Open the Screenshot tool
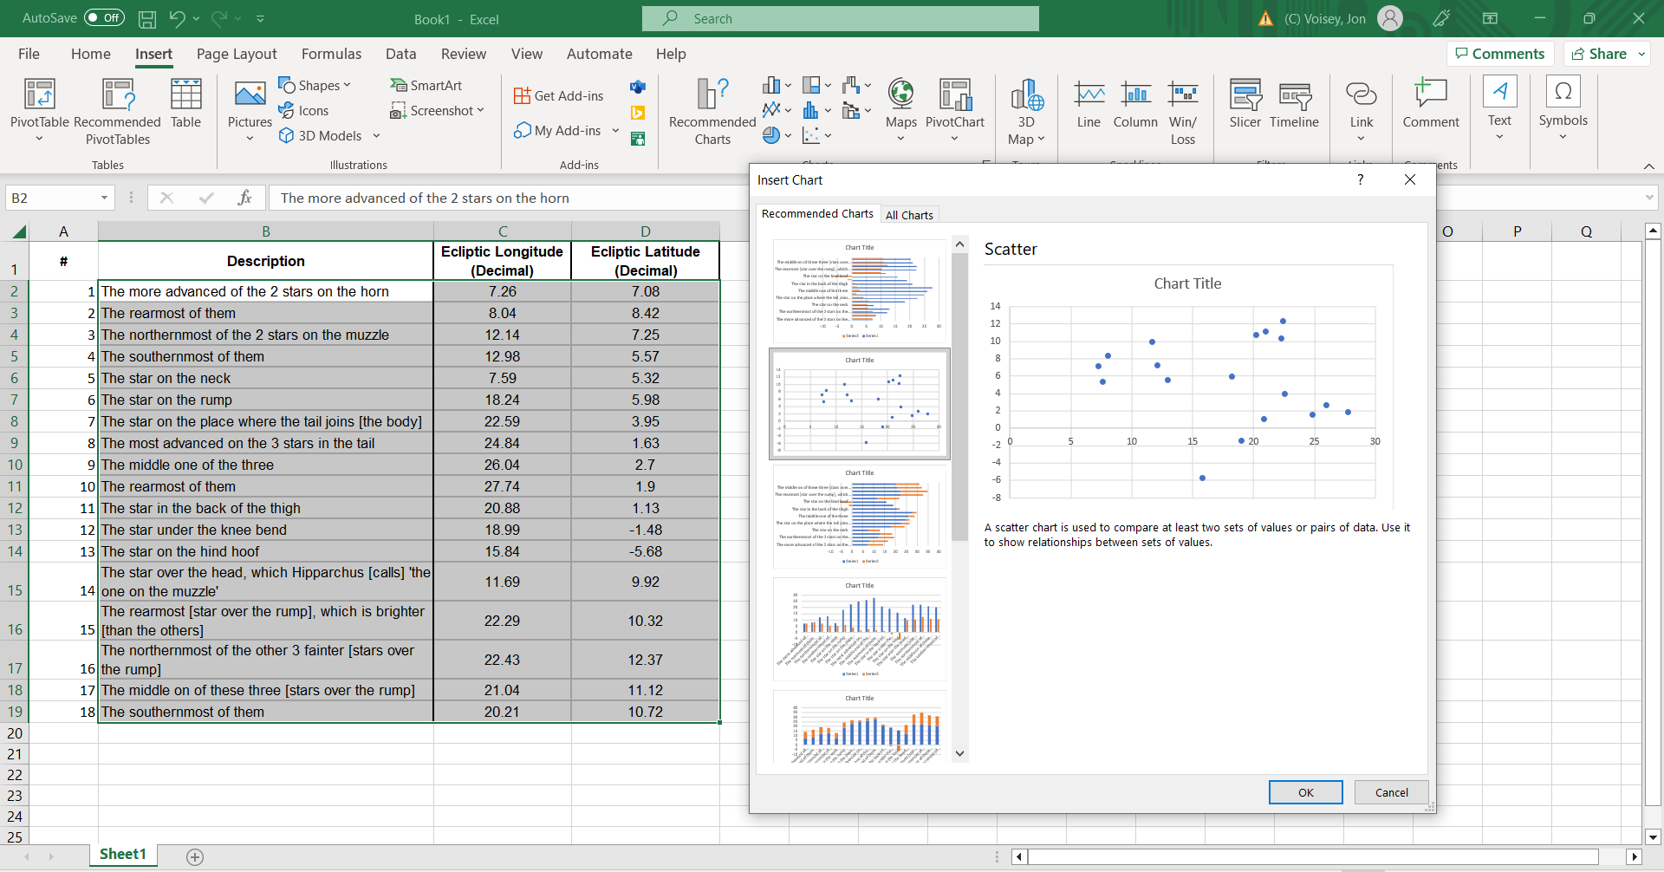This screenshot has height=872, width=1664. point(437,110)
